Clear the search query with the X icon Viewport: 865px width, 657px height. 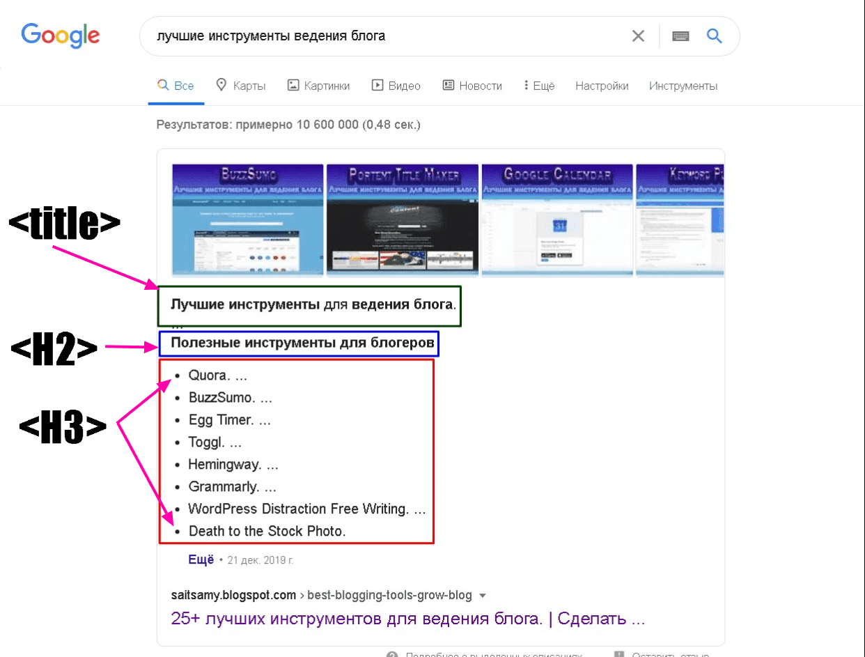[x=638, y=36]
